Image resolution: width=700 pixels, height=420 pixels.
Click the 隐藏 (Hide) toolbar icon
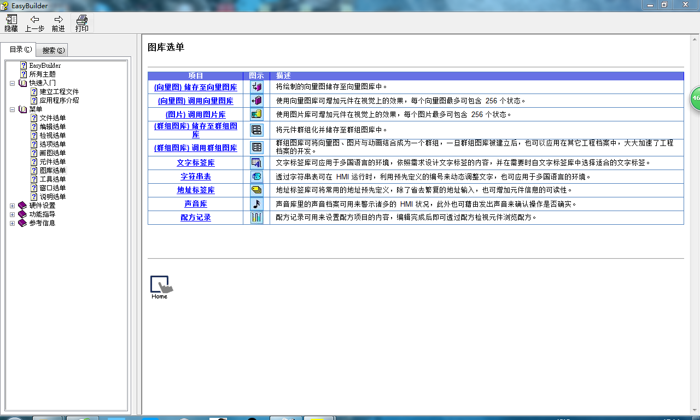click(x=11, y=20)
